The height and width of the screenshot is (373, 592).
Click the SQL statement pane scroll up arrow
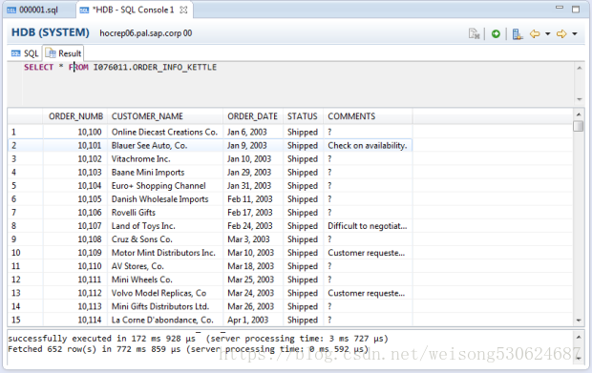click(580, 68)
